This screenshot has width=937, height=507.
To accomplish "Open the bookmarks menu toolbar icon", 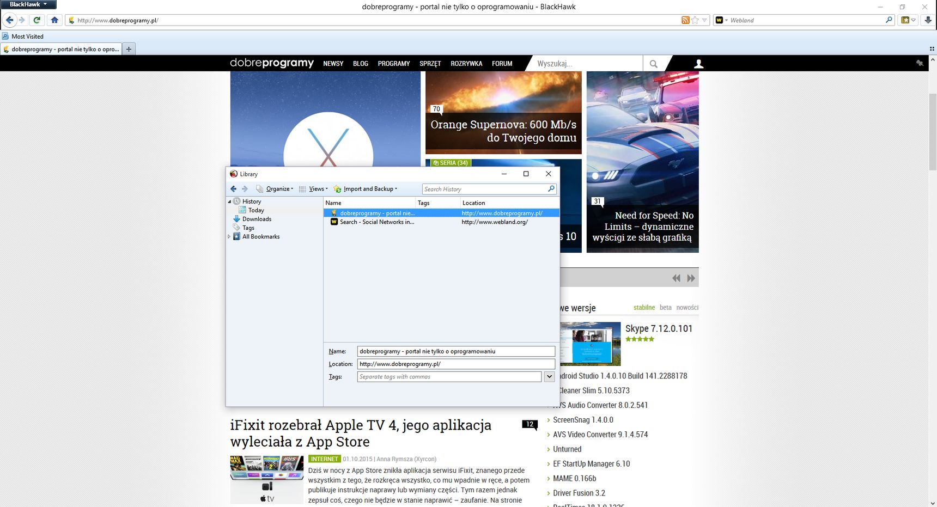I will tap(908, 20).
